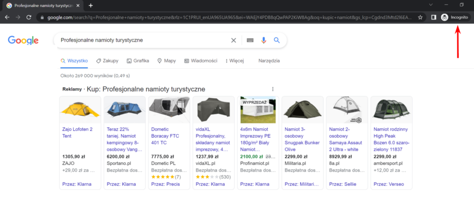Open vidaXL party tent image
Screen dimensions: 474x201
pos(213,110)
